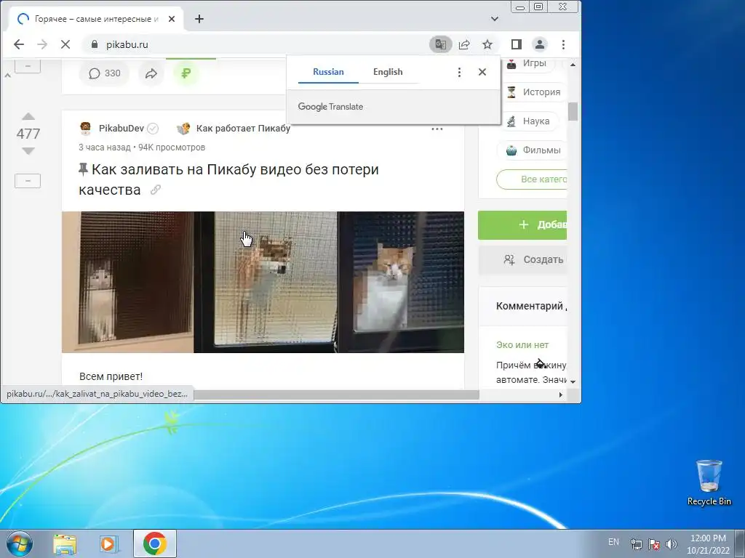Image resolution: width=745 pixels, height=558 pixels.
Task: Click the Создать community button
Action: (522, 259)
